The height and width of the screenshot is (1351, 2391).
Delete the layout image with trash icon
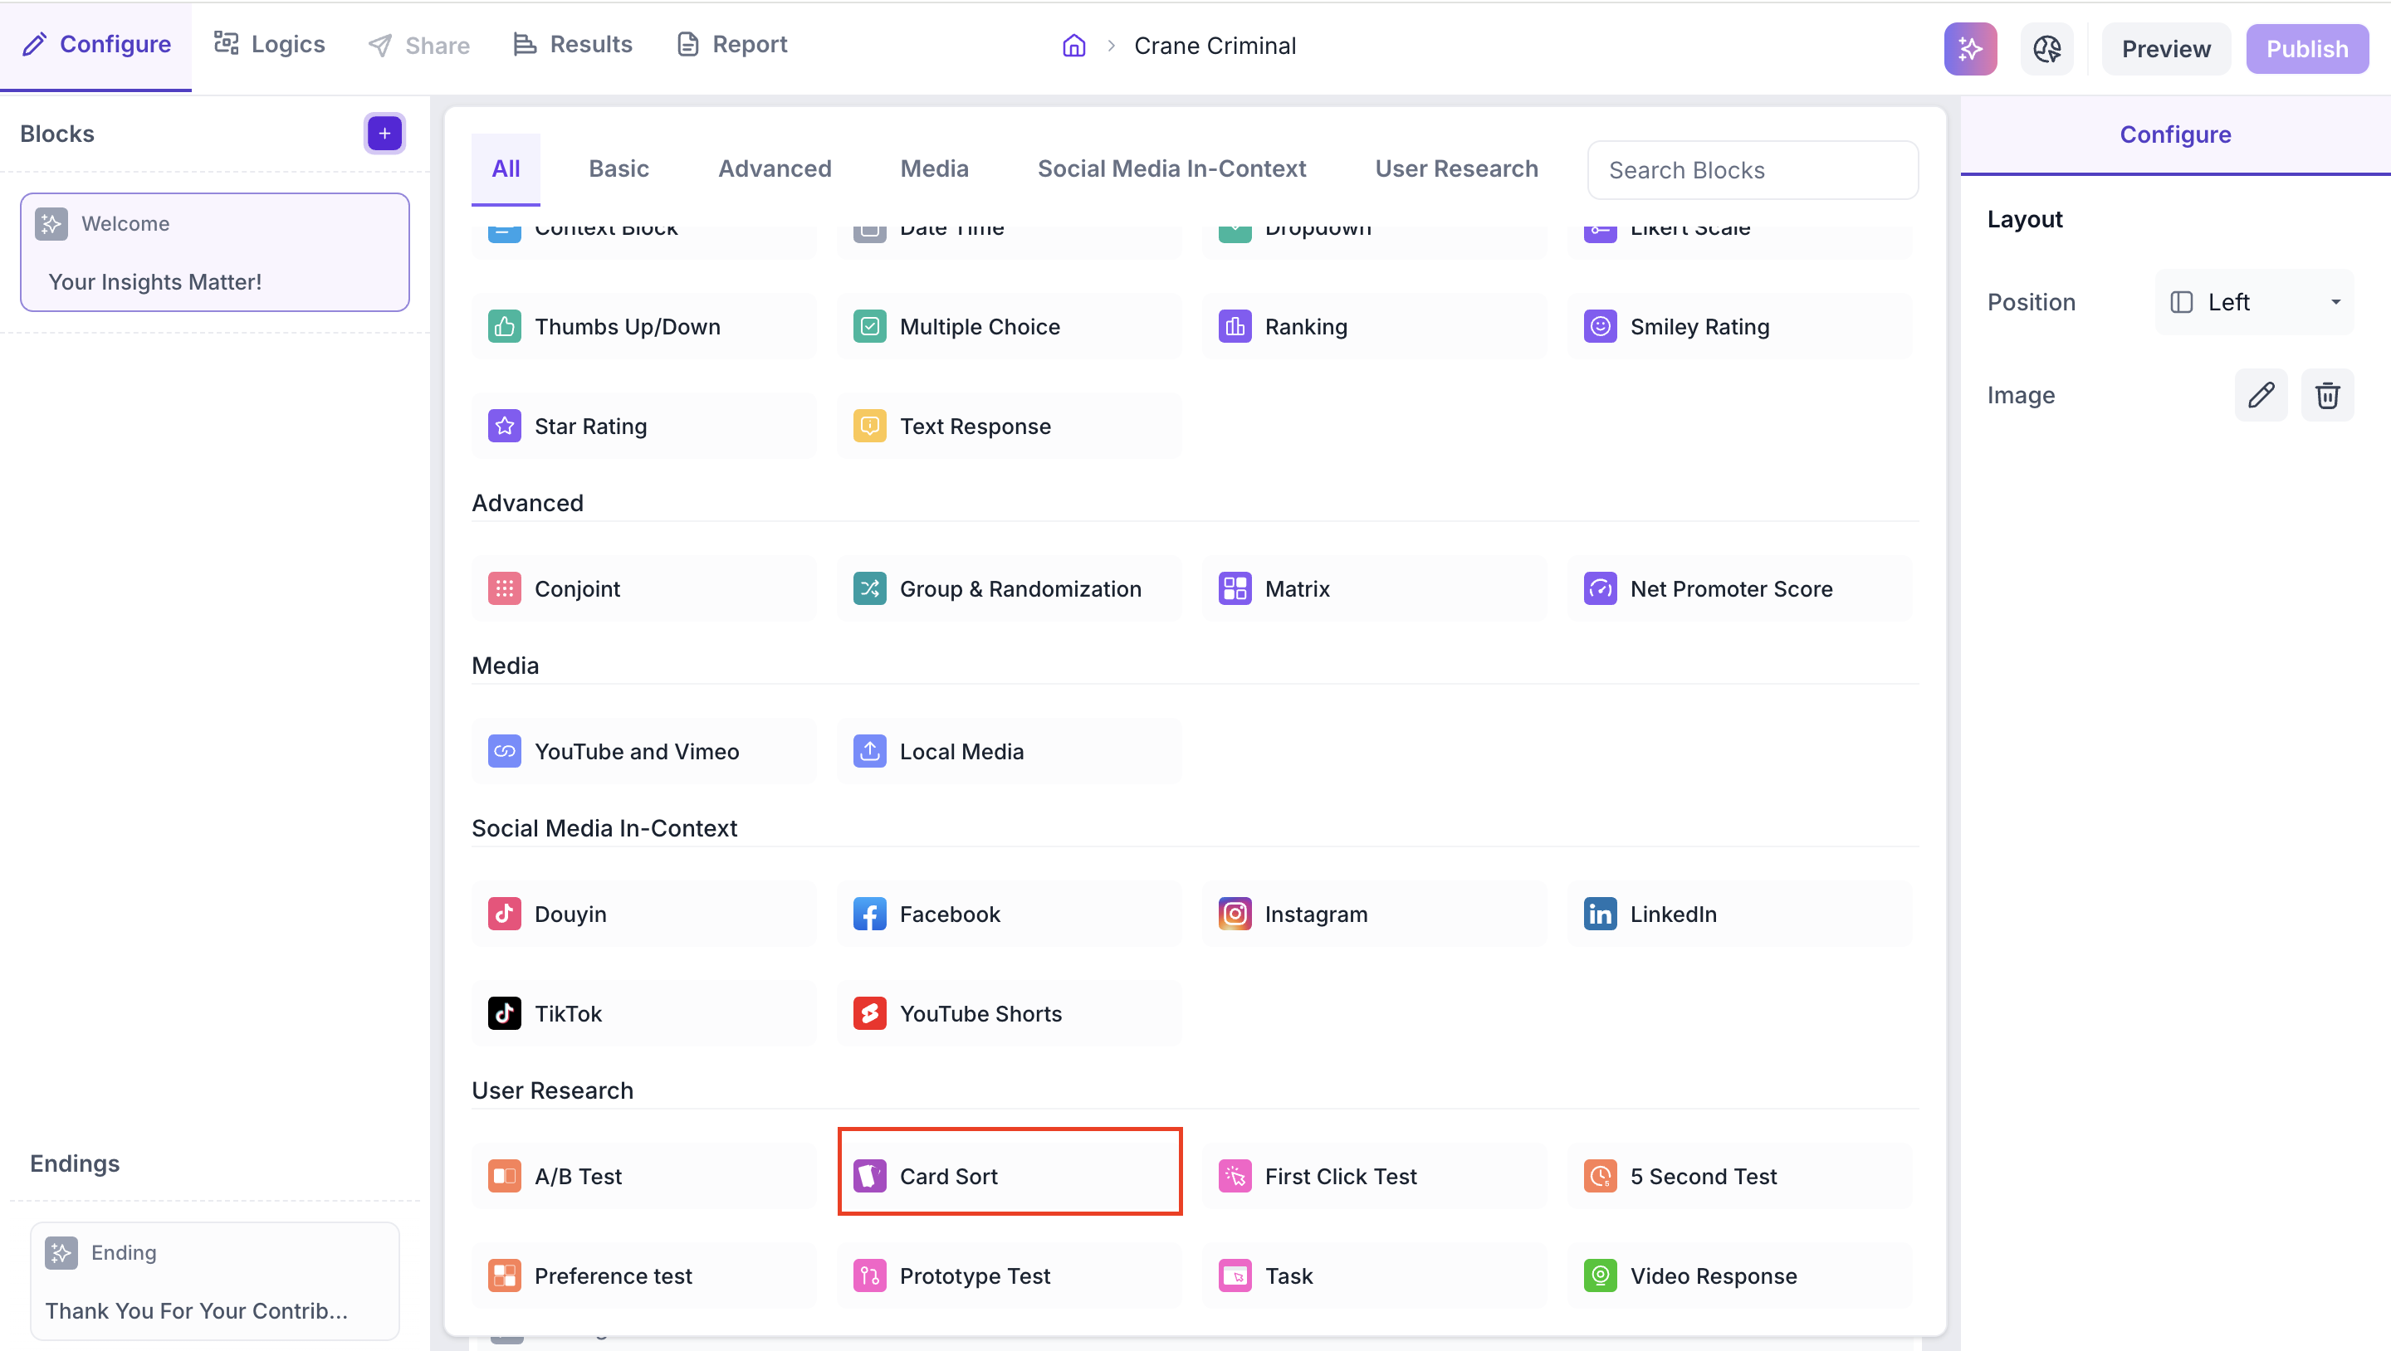coord(2327,395)
